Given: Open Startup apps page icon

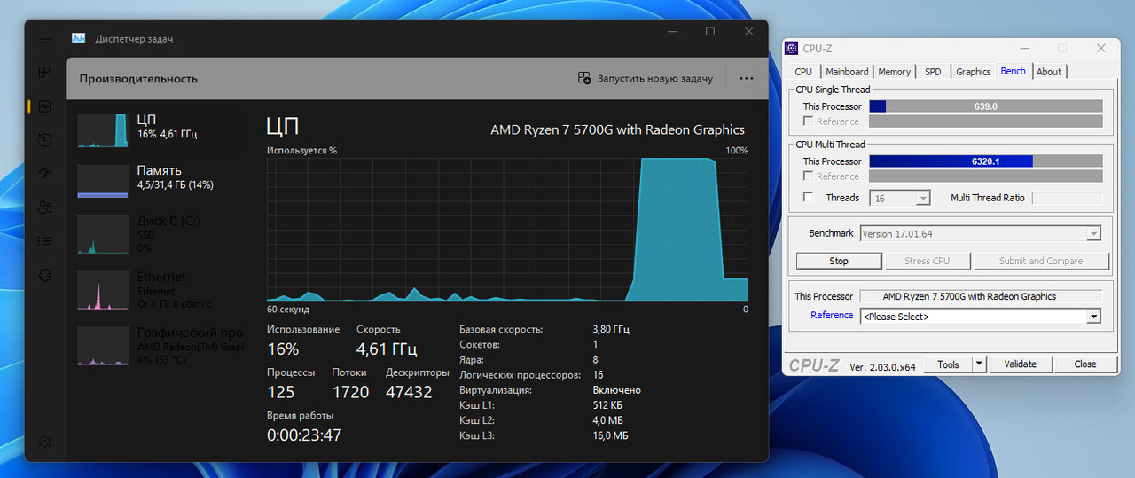Looking at the screenshot, I should pyautogui.click(x=45, y=174).
